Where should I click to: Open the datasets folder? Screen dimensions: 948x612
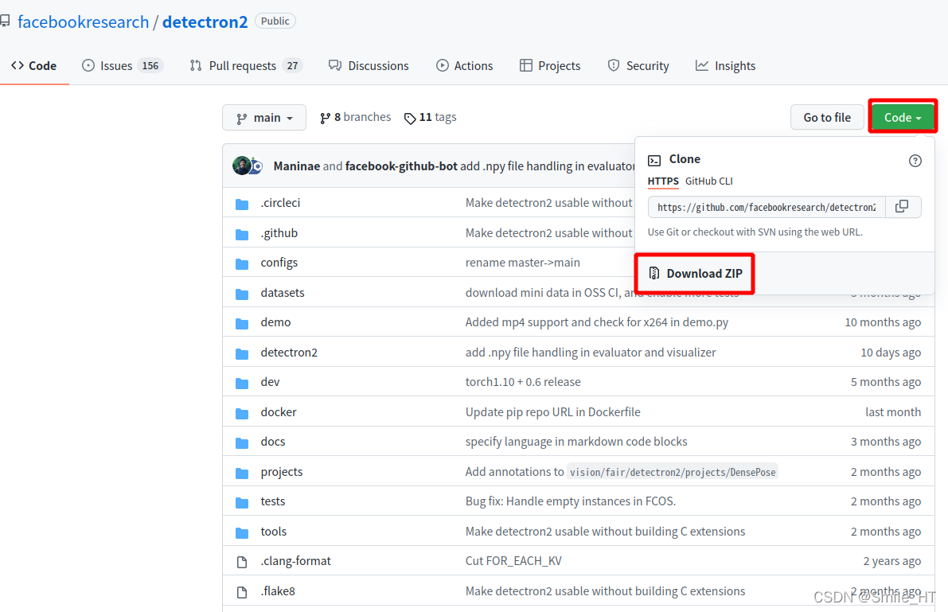[x=283, y=293]
